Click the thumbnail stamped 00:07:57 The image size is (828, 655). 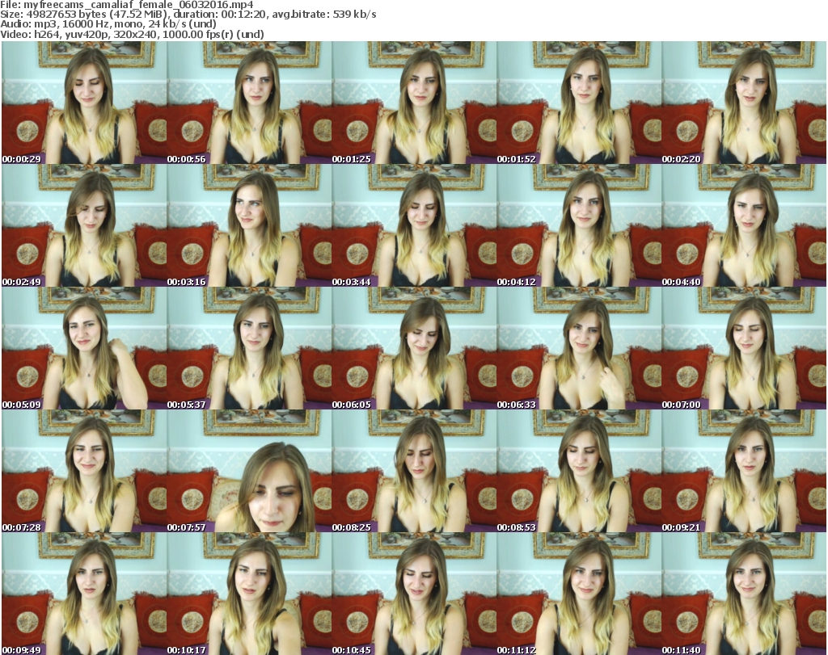(249, 471)
